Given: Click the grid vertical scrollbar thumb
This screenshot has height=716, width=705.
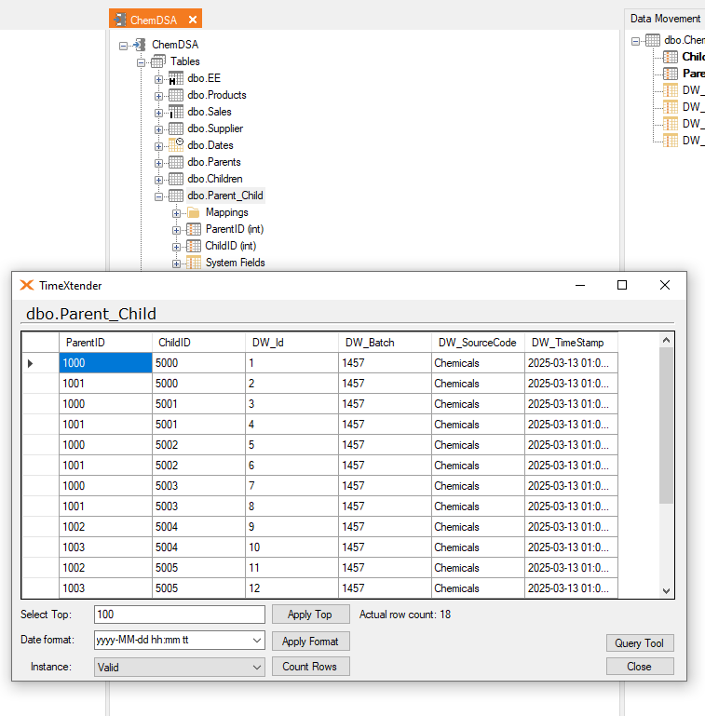Looking at the screenshot, I should [x=666, y=426].
